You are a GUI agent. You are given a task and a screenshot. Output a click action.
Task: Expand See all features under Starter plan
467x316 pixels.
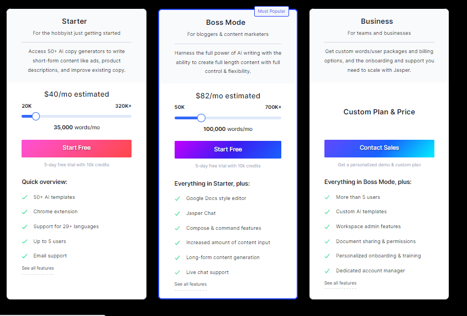pyautogui.click(x=38, y=268)
